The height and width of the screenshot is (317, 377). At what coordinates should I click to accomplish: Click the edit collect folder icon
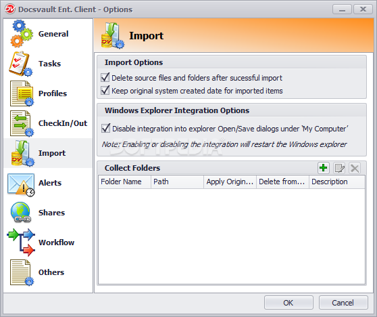339,168
